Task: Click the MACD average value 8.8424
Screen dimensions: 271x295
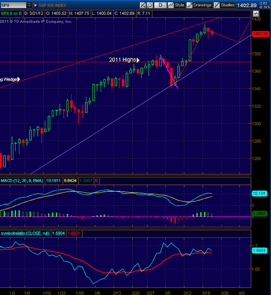Action: pyautogui.click(x=70, y=181)
